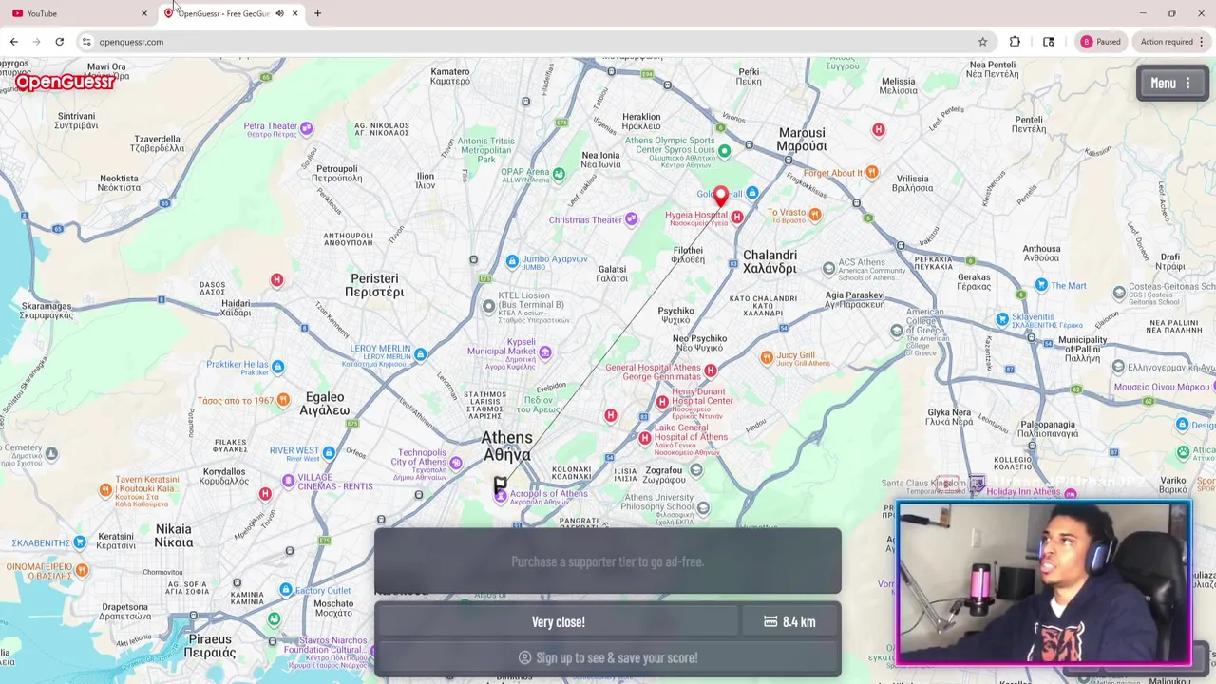Screen dimensions: 1216x684
Task: Select the General Hospital Athens Gennimatas marker
Action: (x=710, y=370)
